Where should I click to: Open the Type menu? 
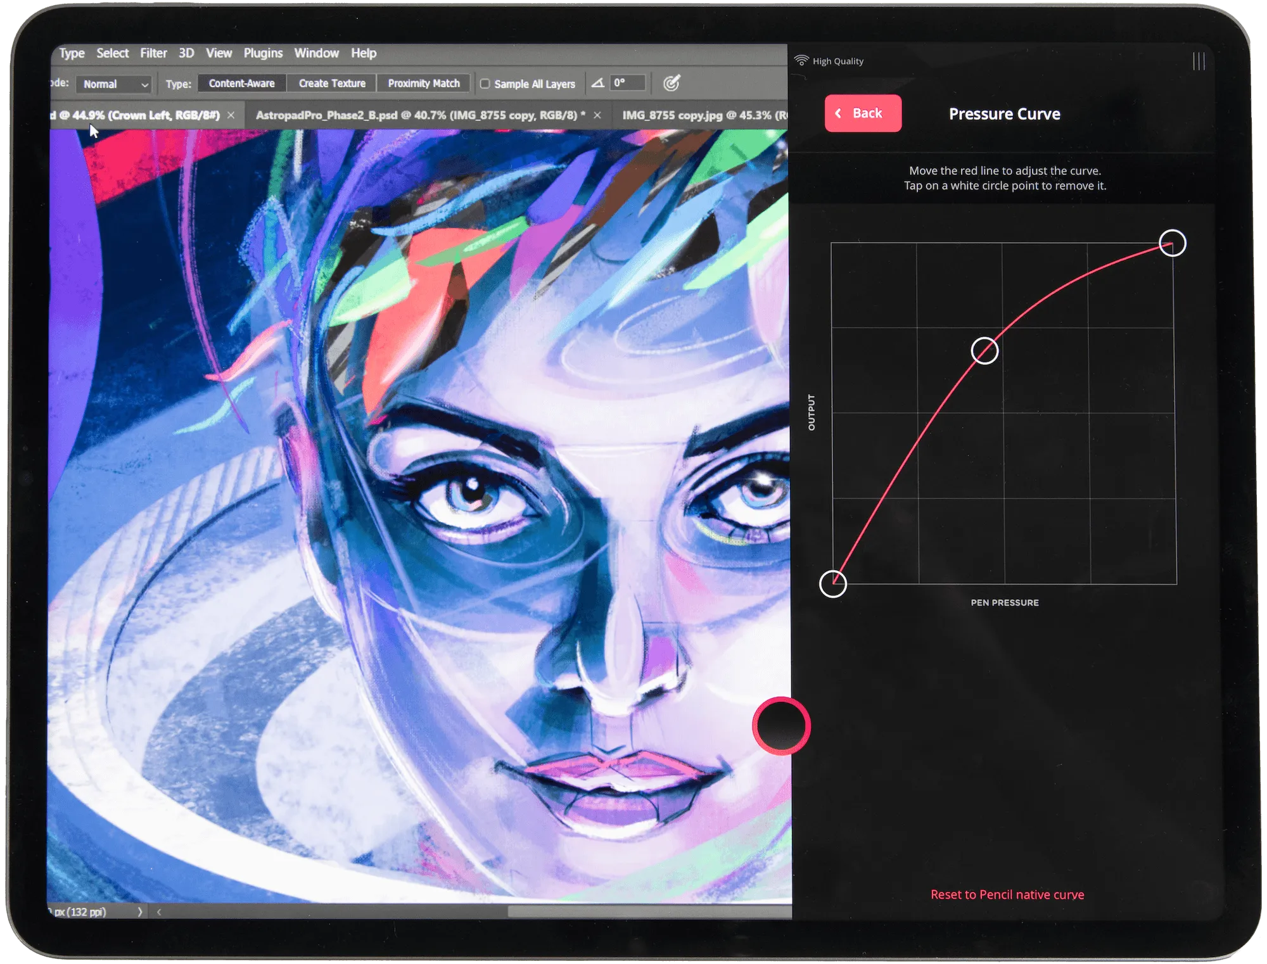[72, 53]
